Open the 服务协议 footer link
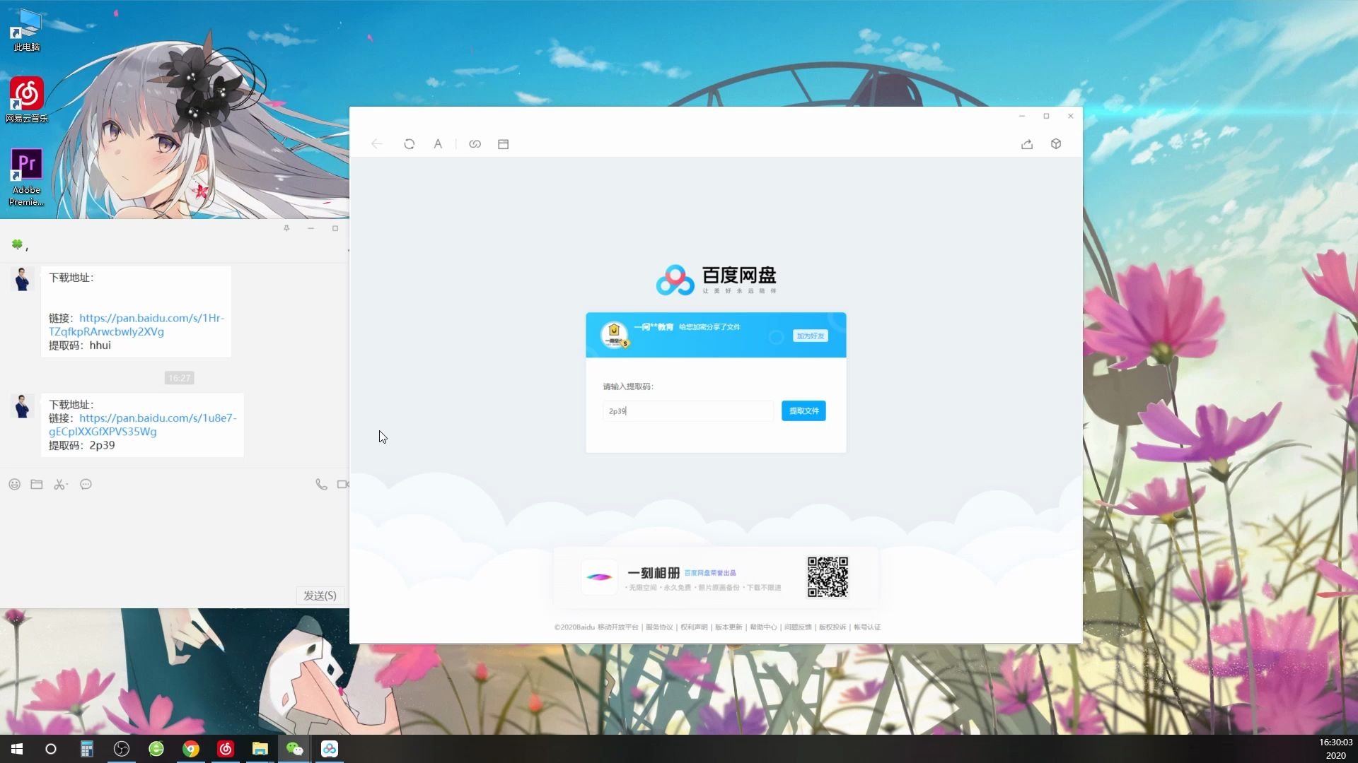This screenshot has height=763, width=1358. coord(659,627)
